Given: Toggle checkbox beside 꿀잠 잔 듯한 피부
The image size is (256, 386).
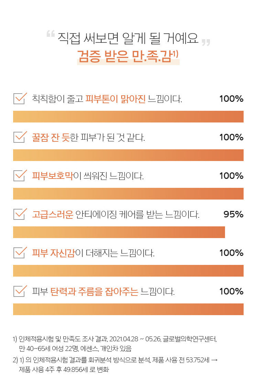Looking at the screenshot, I should pyautogui.click(x=19, y=137).
